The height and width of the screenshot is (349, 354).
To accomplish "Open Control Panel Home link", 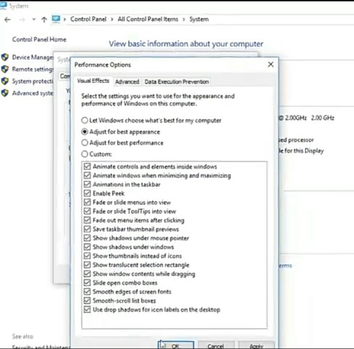I will (39, 39).
